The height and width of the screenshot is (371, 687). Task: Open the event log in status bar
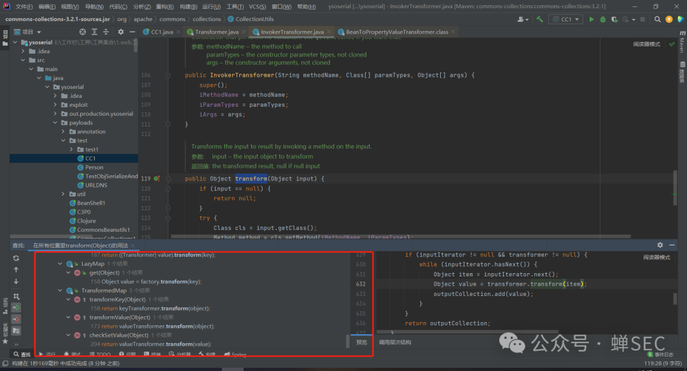[x=663, y=354]
